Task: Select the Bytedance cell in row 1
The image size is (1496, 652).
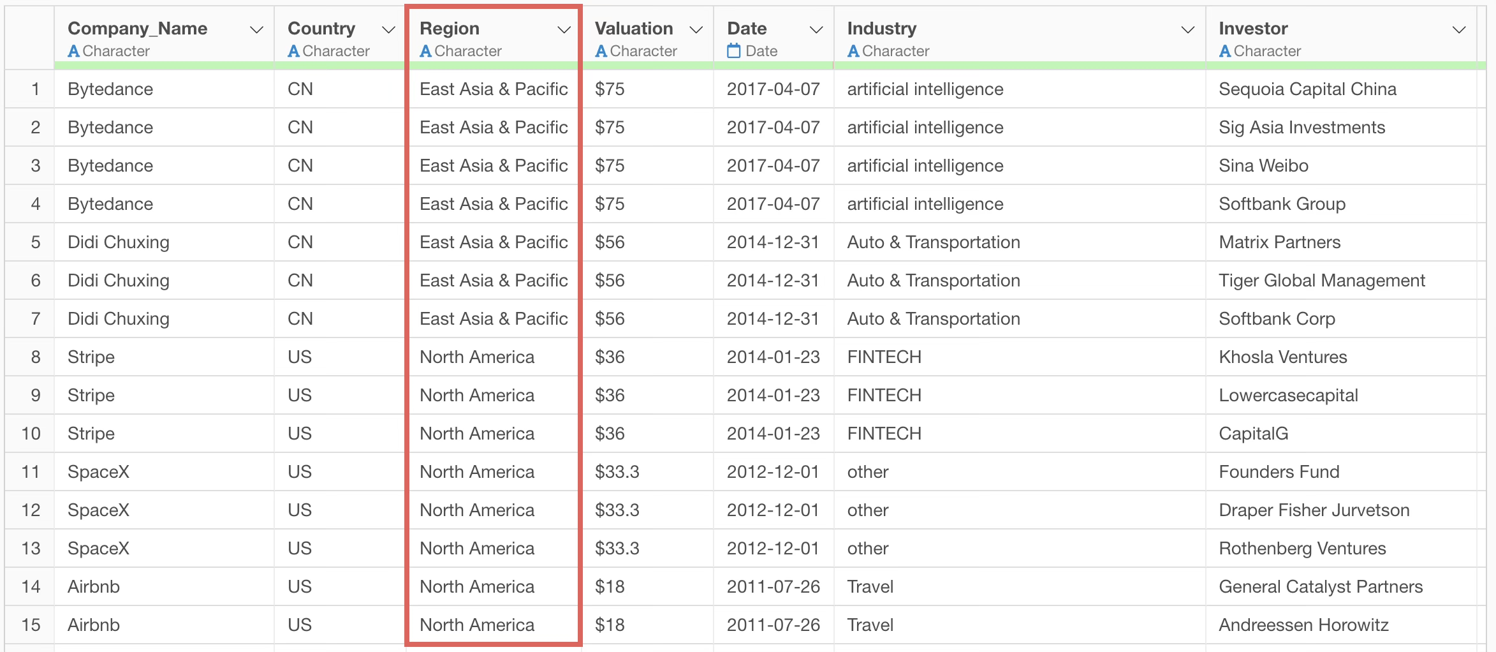Action: pos(110,89)
